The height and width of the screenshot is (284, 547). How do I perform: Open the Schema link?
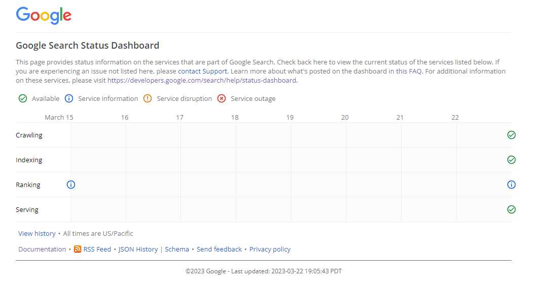177,250
